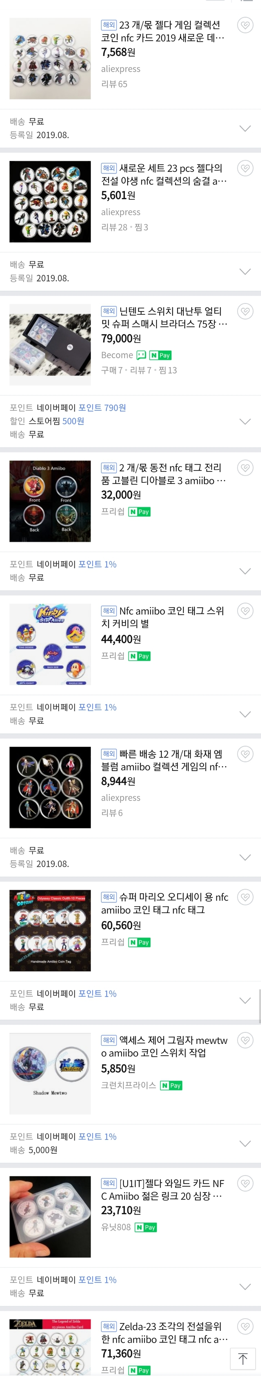Image resolution: width=261 pixels, height=1377 pixels.
Task: Toggle the wishlist heart on the Diablo 3 amiibo
Action: (245, 467)
